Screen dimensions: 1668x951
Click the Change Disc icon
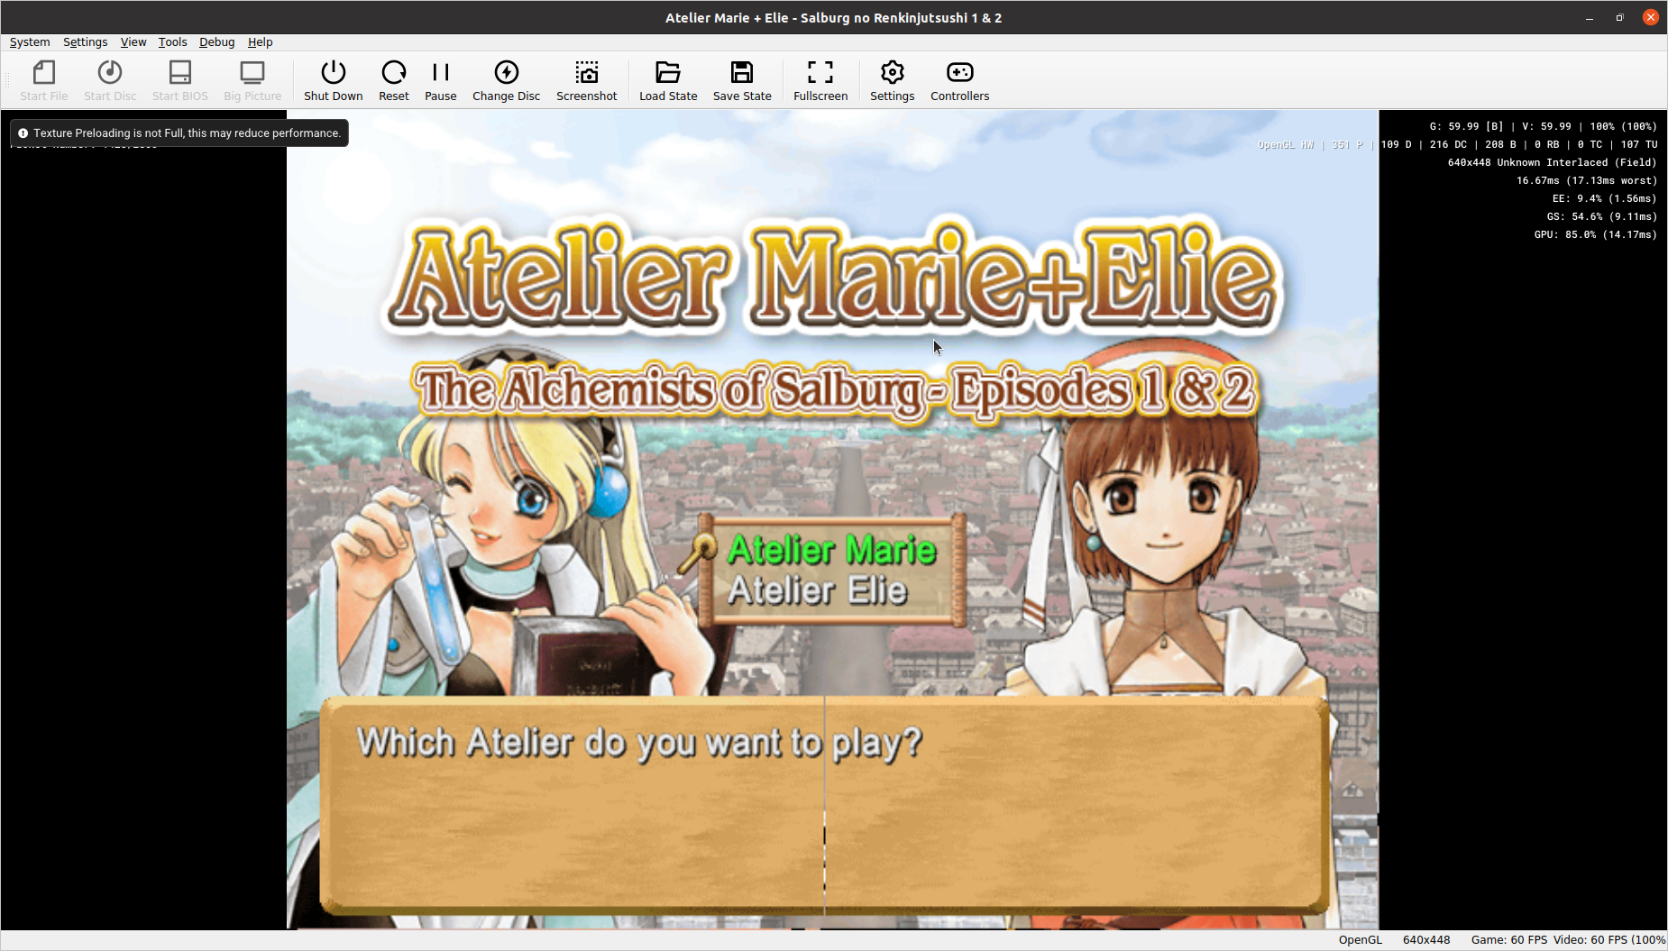click(x=506, y=80)
